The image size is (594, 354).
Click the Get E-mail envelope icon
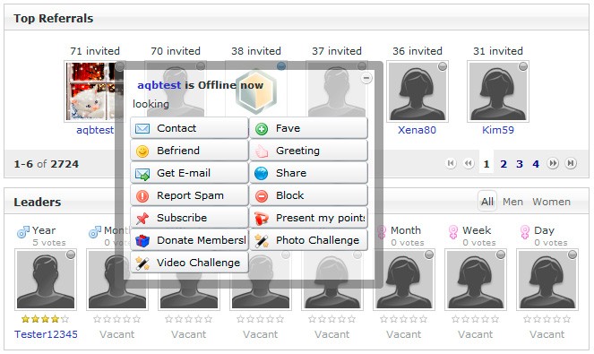[142, 174]
